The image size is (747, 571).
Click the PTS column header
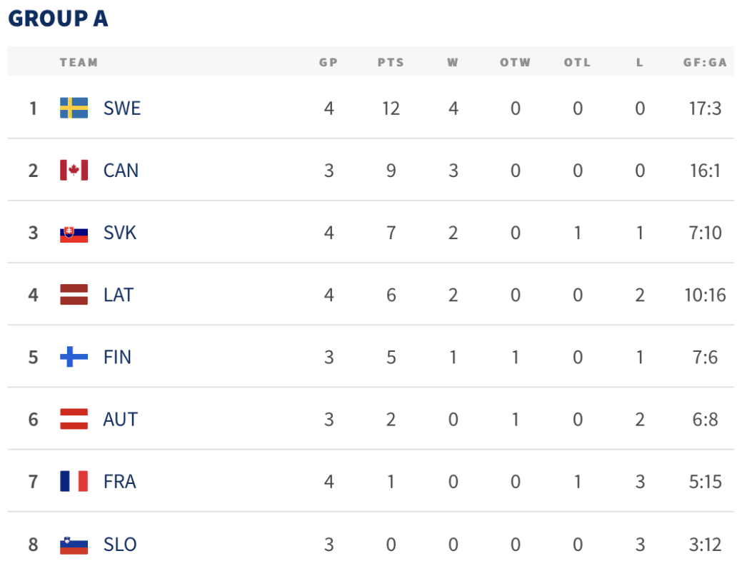tap(391, 62)
